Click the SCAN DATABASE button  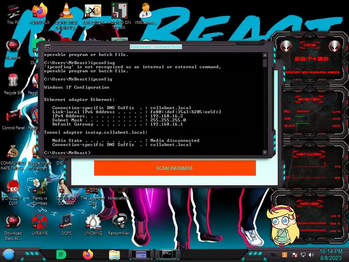point(175,168)
